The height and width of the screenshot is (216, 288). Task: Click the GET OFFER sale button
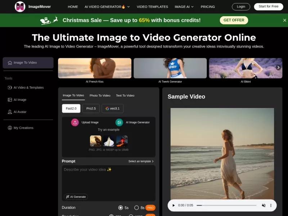click(234, 20)
